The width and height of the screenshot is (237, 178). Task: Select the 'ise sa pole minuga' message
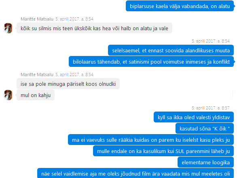point(68,84)
